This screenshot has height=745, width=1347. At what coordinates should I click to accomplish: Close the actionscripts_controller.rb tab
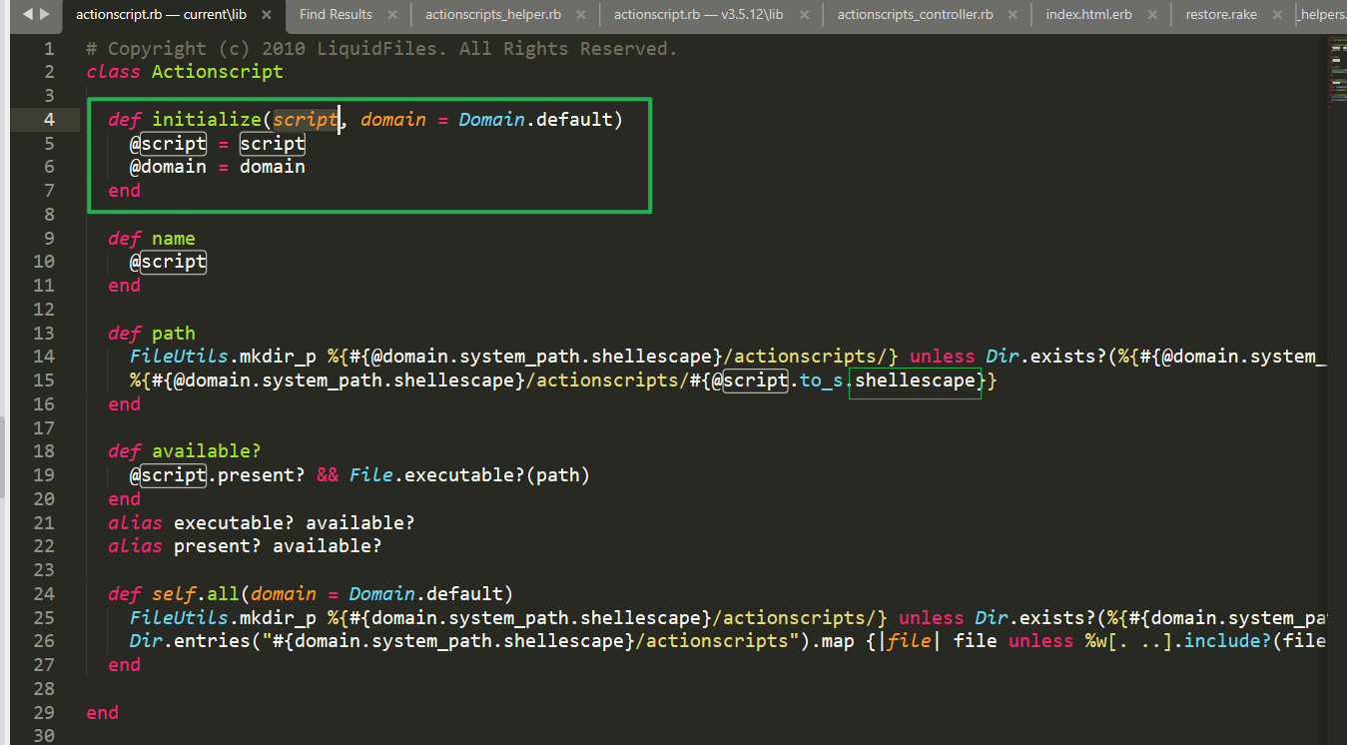1012,15
